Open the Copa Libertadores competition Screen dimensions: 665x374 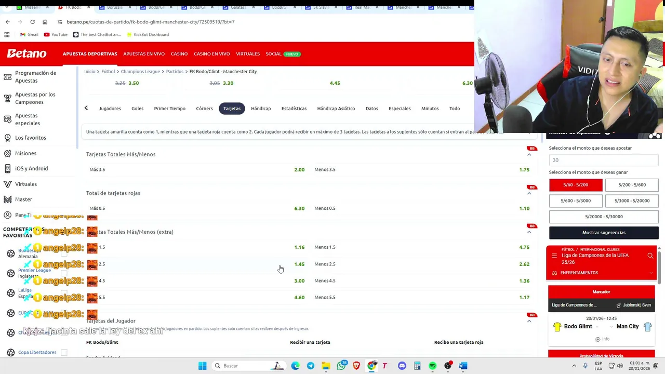pyautogui.click(x=37, y=352)
